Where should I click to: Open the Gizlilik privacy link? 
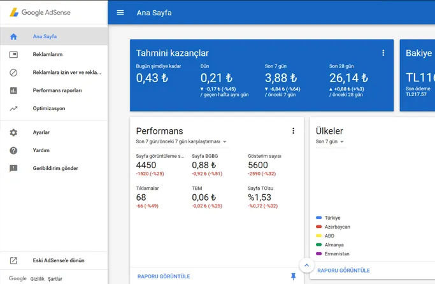point(37,279)
